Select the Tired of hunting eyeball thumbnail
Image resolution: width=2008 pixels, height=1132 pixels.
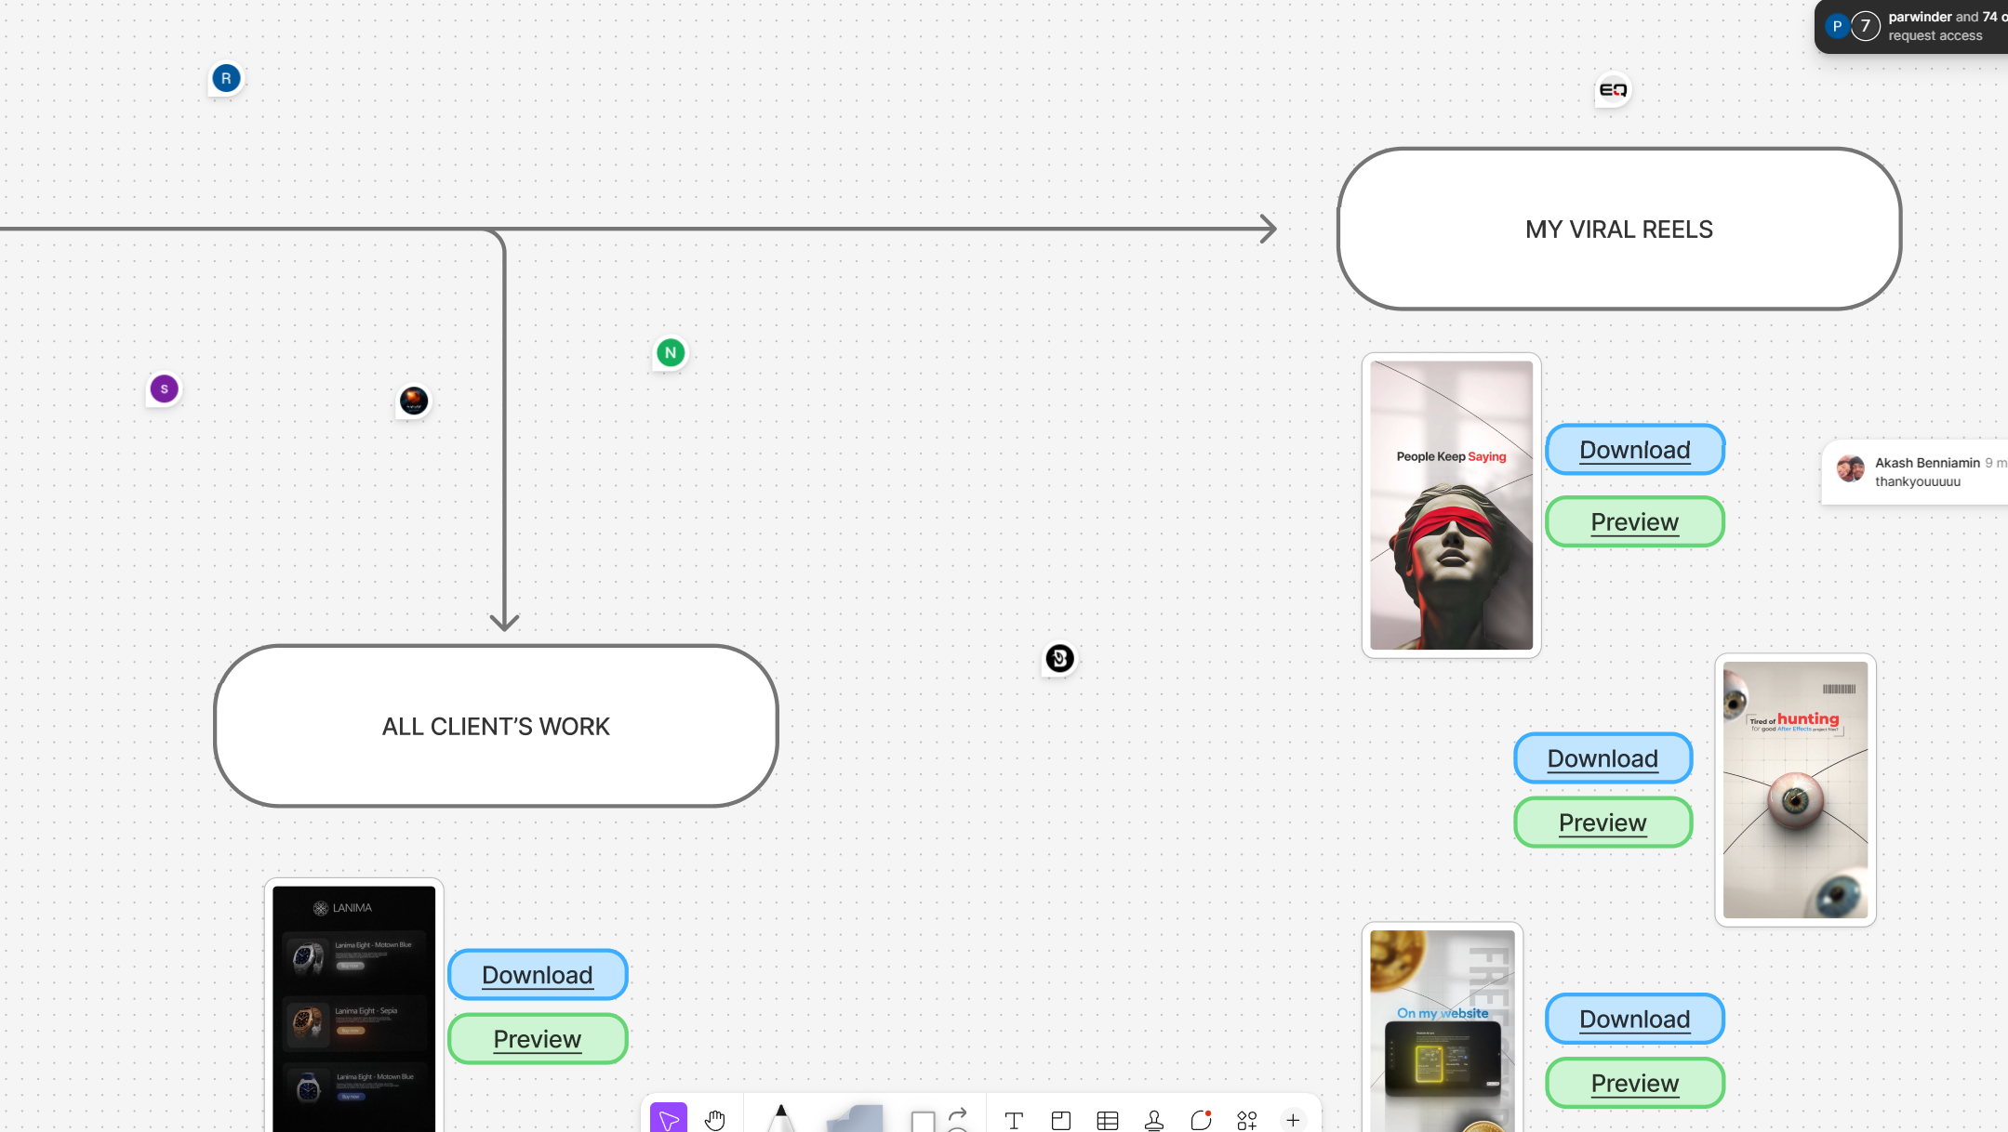pyautogui.click(x=1795, y=790)
